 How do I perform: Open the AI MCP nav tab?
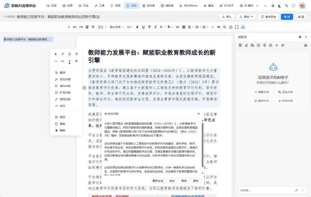[226, 6]
